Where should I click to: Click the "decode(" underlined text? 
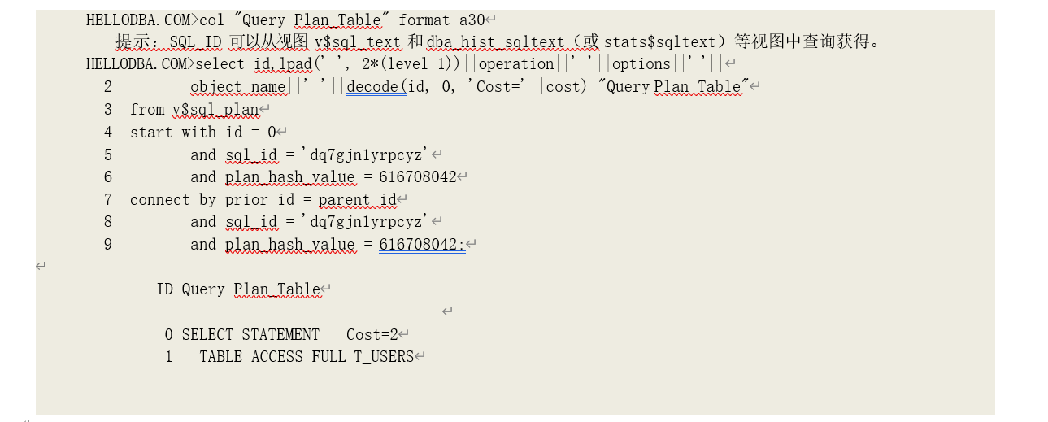pos(376,87)
